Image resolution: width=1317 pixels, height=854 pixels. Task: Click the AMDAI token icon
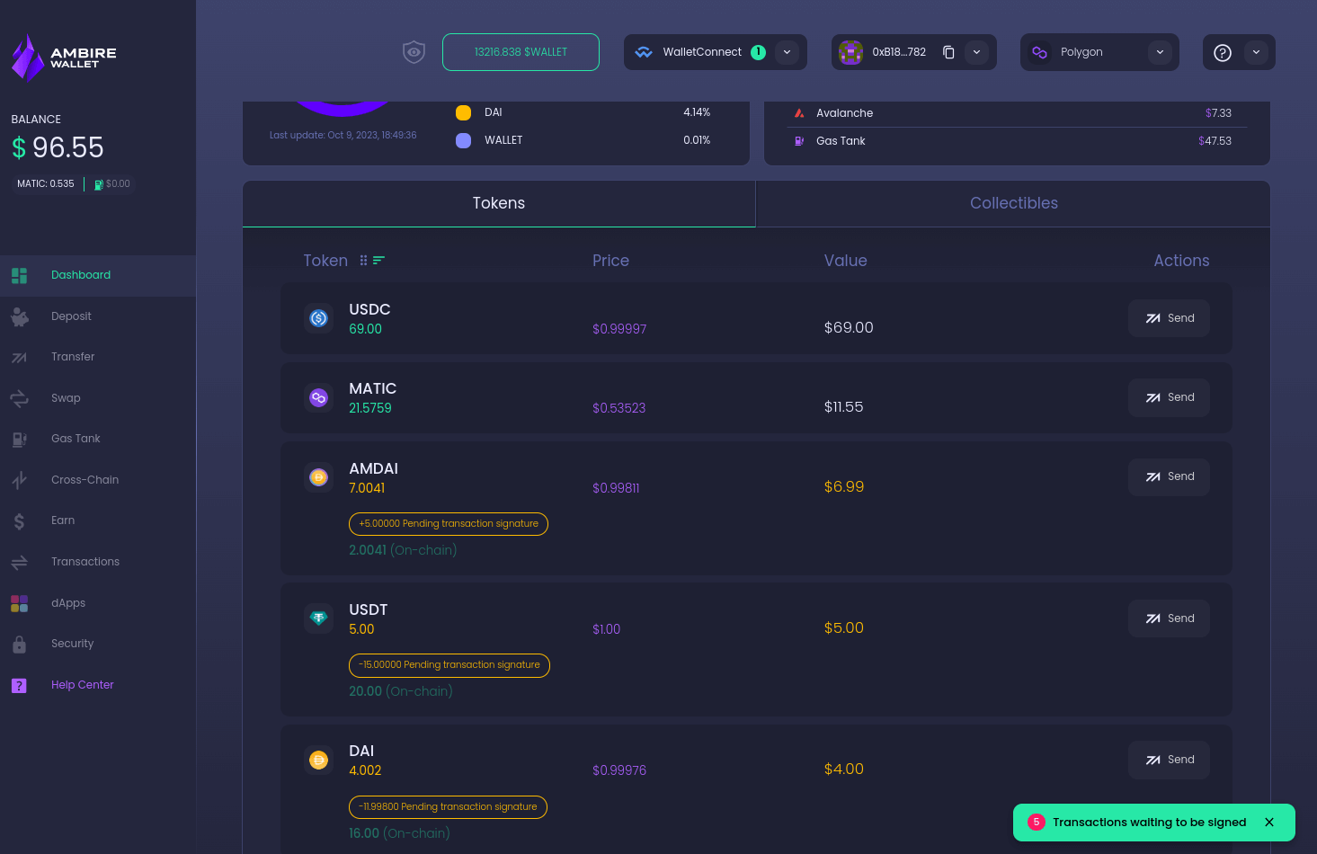[318, 477]
